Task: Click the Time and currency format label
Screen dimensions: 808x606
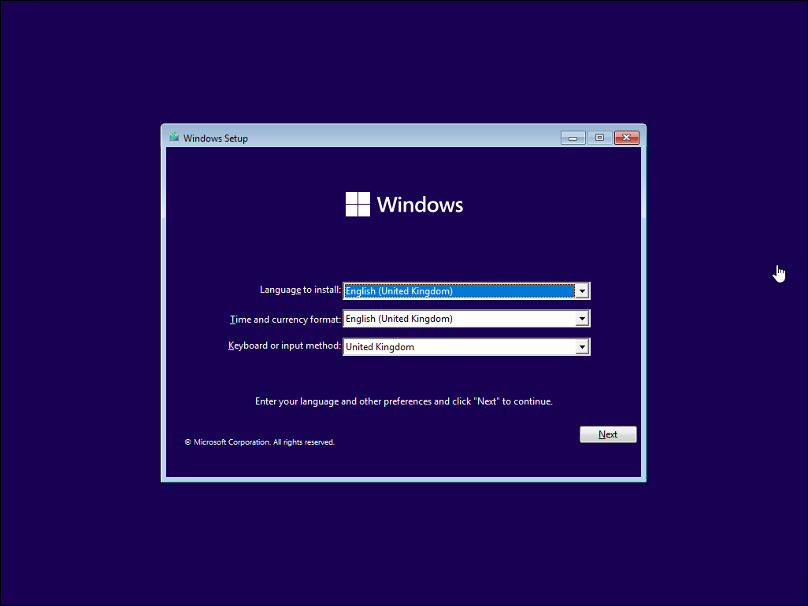Action: tap(284, 319)
